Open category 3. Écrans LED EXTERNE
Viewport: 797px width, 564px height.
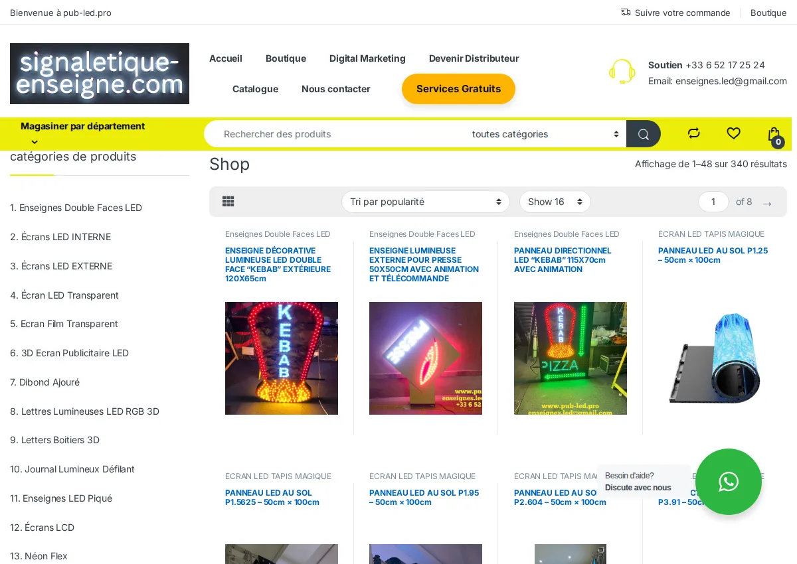click(61, 266)
